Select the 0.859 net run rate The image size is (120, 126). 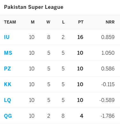(108, 37)
